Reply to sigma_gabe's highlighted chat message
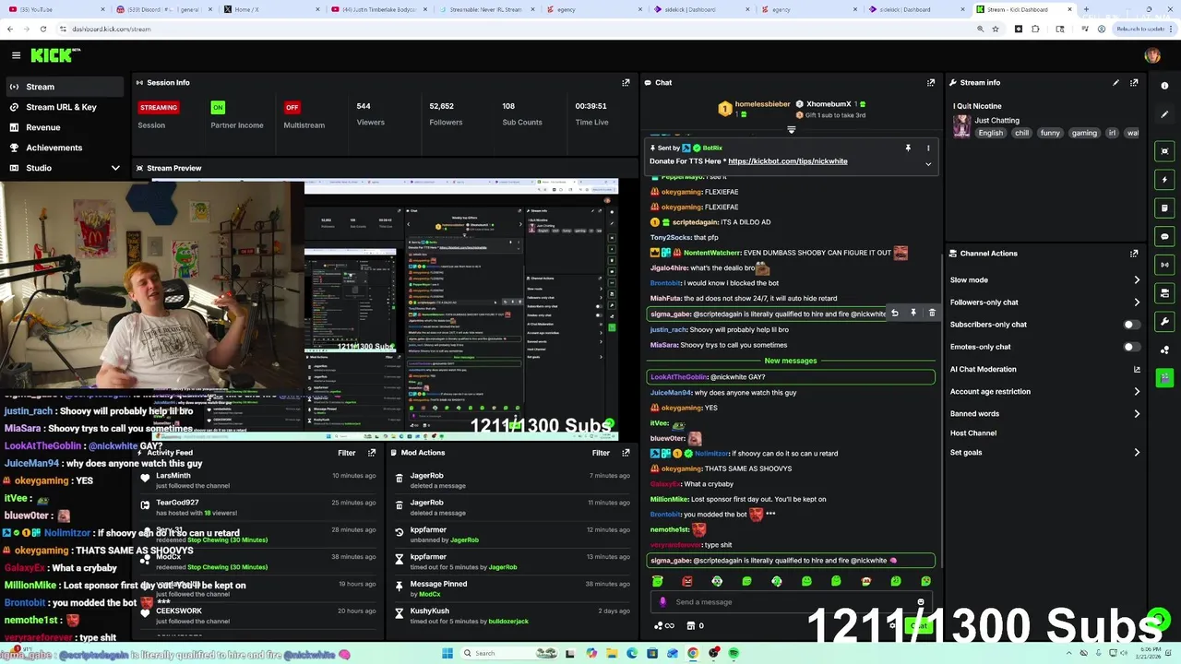 [894, 314]
